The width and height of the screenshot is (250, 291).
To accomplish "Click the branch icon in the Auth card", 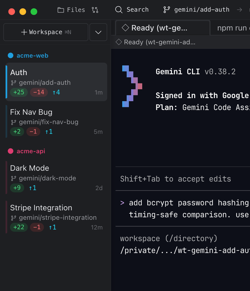I will pyautogui.click(x=14, y=83).
